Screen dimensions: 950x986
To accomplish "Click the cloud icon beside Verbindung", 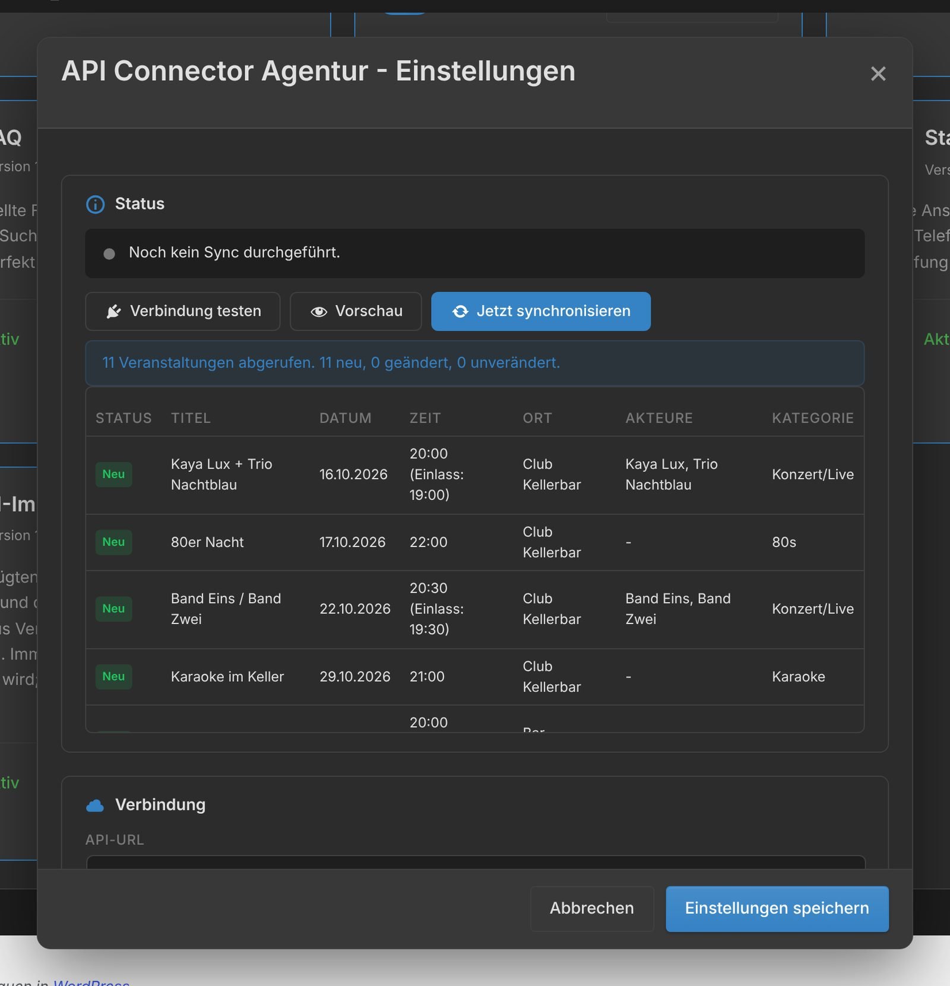I will pyautogui.click(x=95, y=805).
